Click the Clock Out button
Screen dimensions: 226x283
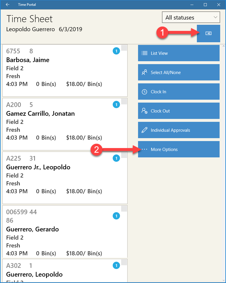(179, 111)
